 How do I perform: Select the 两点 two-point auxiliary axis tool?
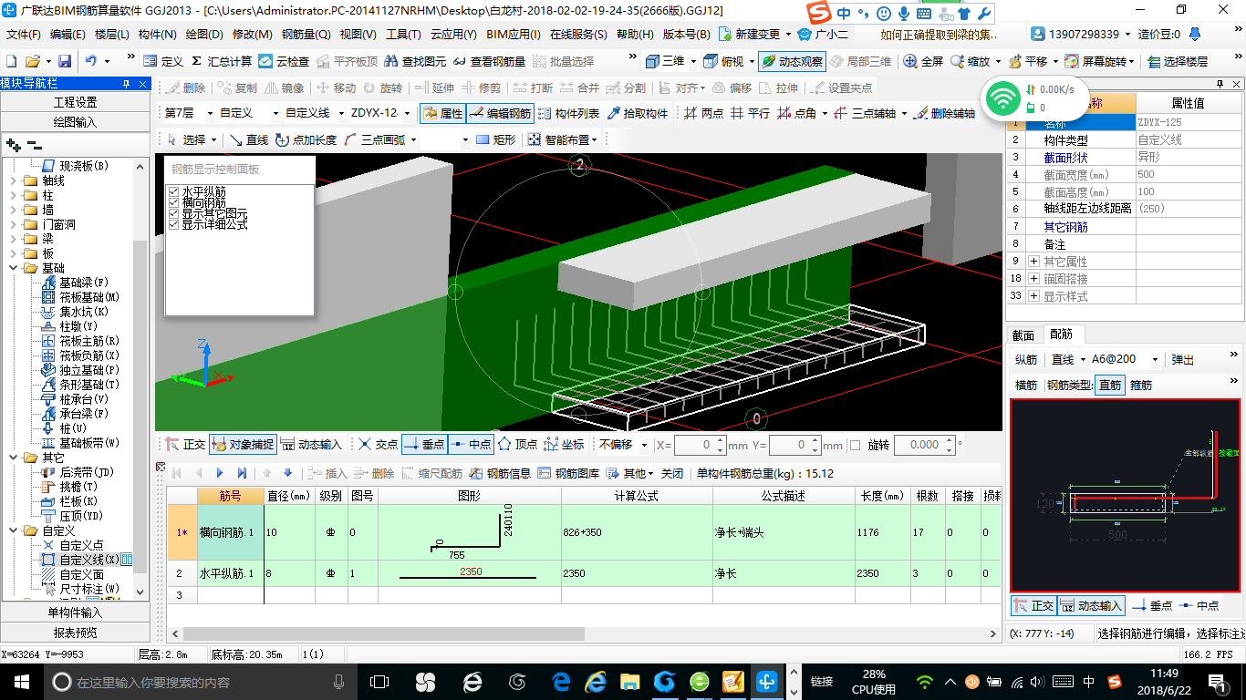coord(703,113)
